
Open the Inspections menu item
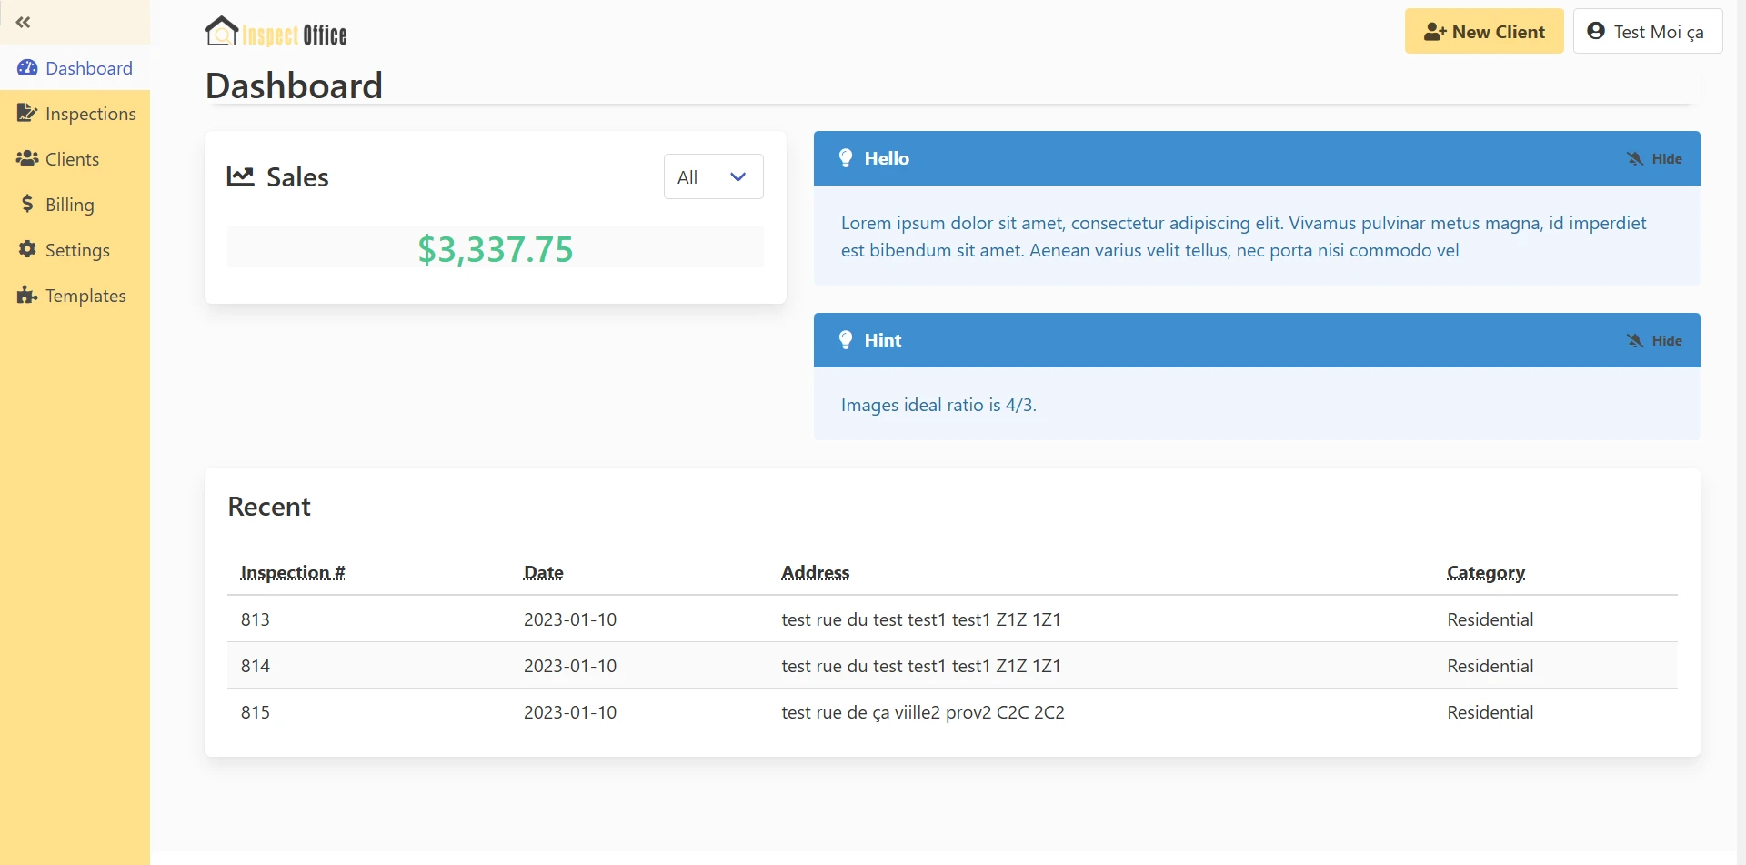(90, 114)
